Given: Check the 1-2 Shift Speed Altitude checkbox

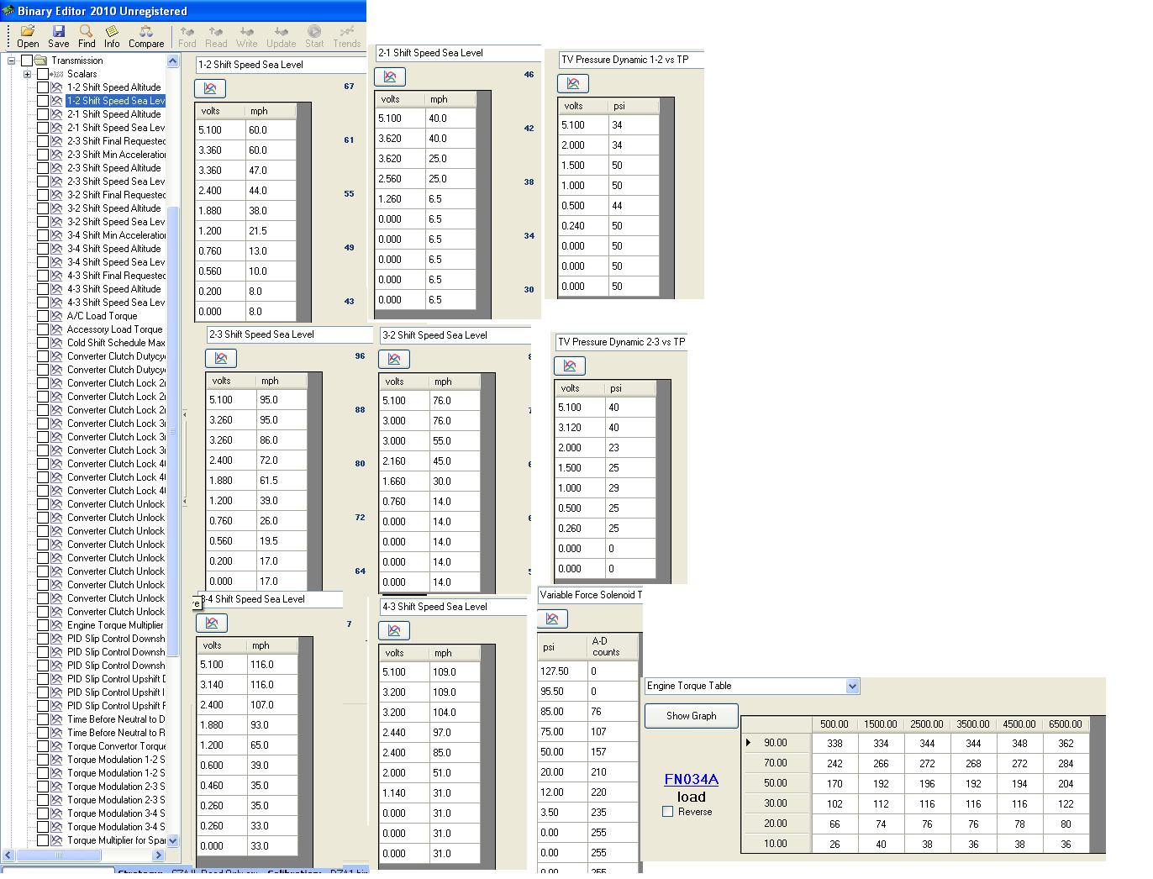Looking at the screenshot, I should click(43, 87).
